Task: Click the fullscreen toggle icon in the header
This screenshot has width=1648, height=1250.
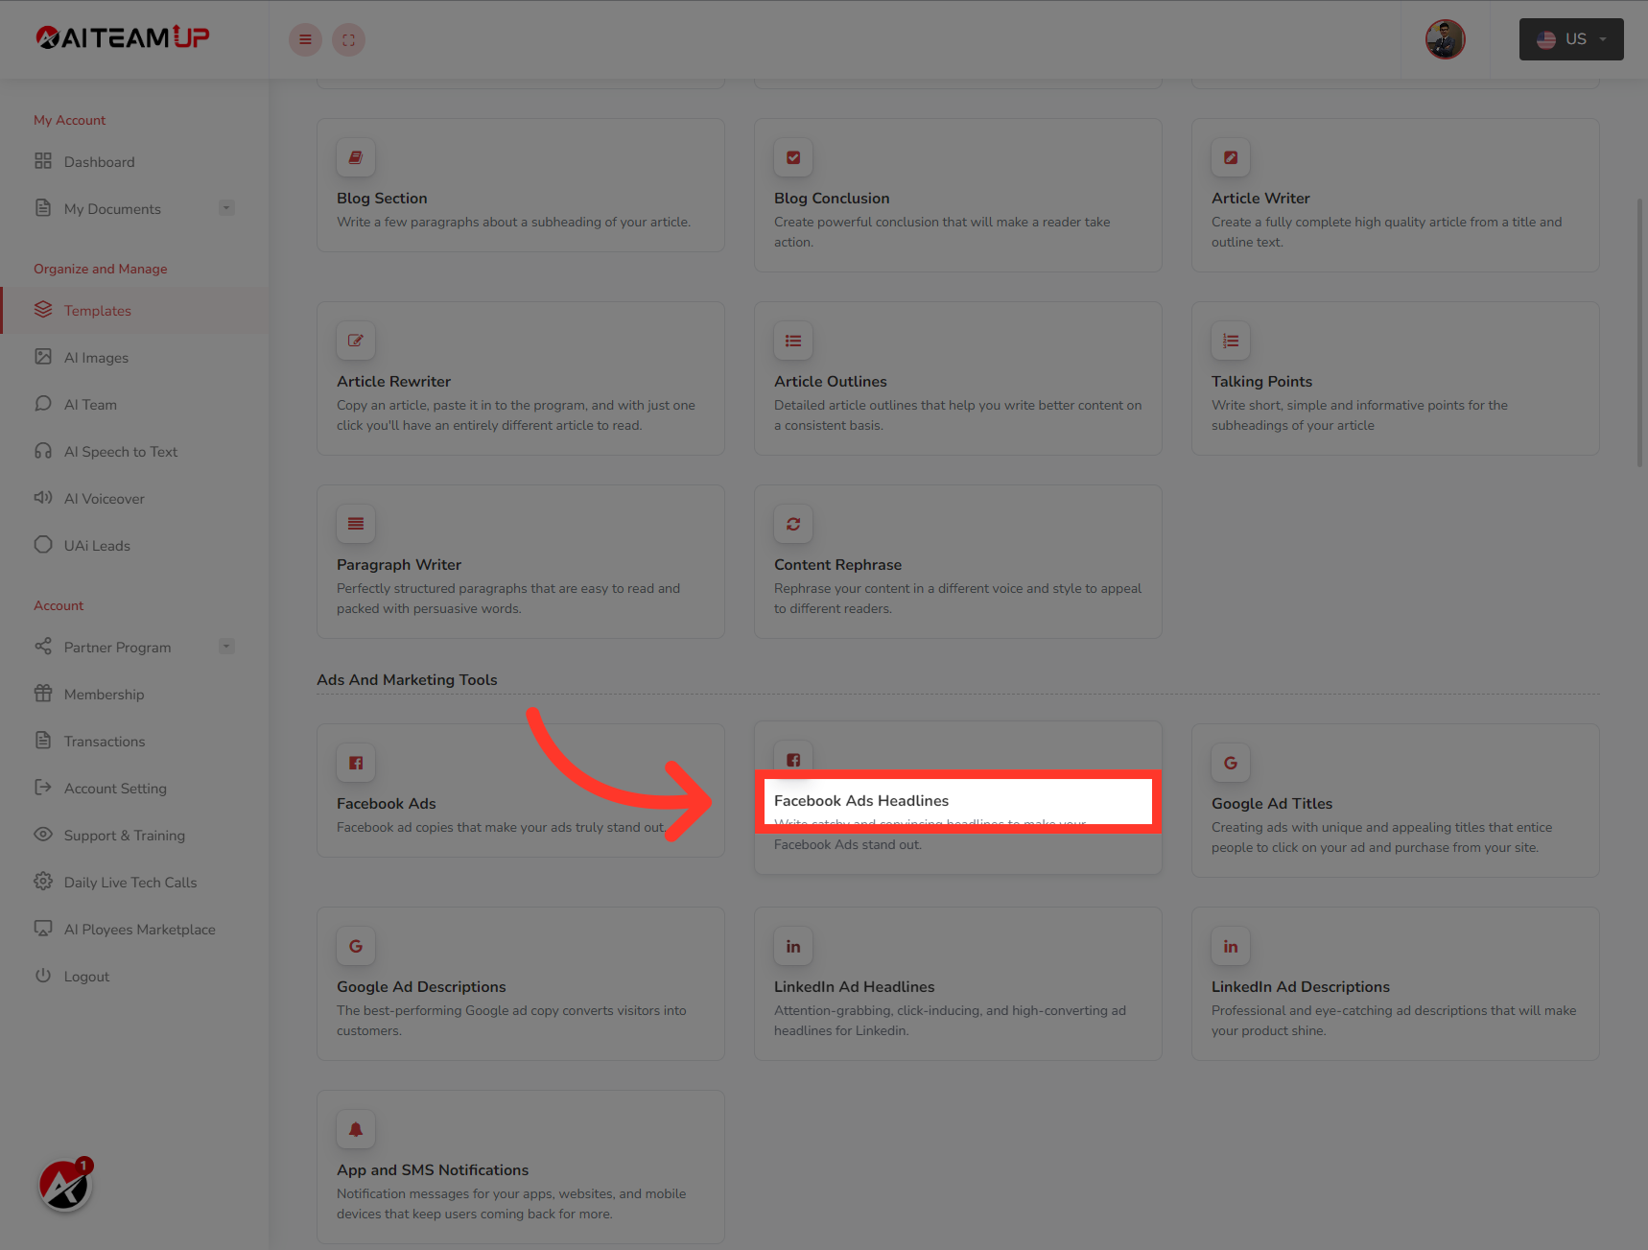Action: pos(348,39)
